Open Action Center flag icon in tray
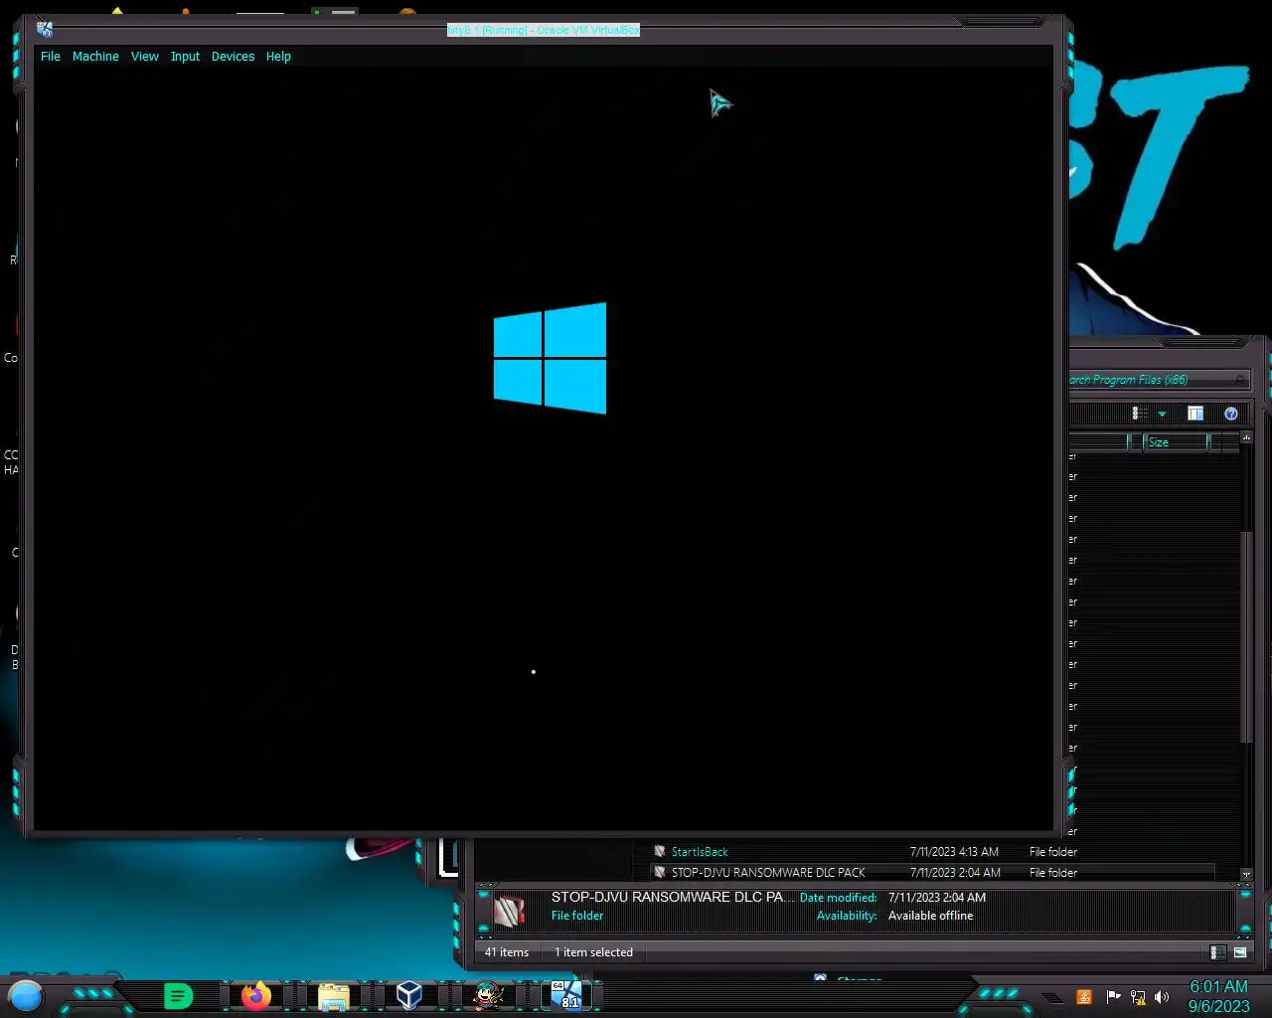This screenshot has height=1018, width=1272. point(1113,996)
